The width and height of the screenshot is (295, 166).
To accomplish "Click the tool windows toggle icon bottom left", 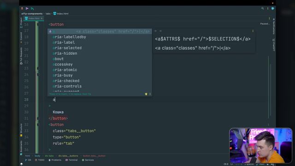I will point(22,164).
